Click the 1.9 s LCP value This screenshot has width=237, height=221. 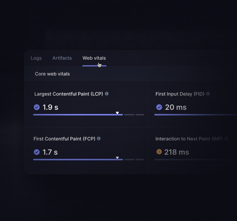(x=50, y=107)
